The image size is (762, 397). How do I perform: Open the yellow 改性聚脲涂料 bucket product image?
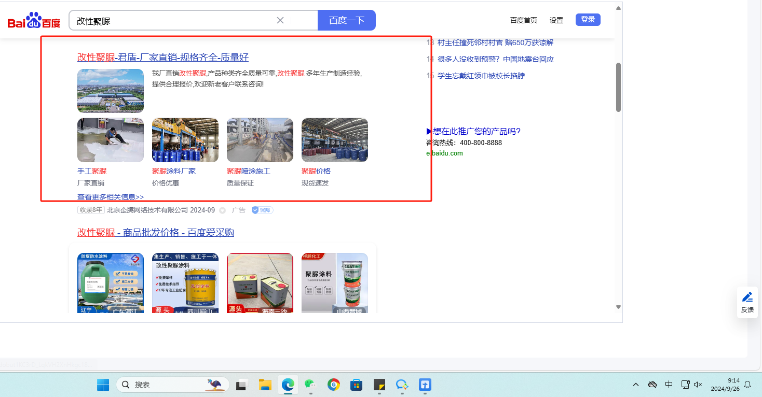(185, 283)
